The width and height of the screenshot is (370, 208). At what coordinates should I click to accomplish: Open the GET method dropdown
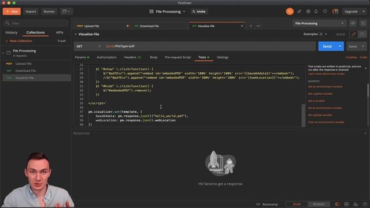[88, 46]
